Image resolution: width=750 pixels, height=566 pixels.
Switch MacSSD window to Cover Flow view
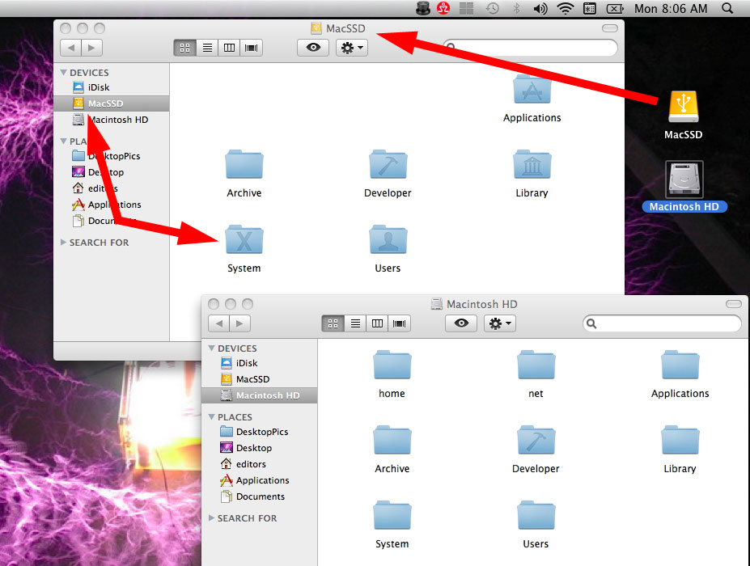[x=251, y=48]
